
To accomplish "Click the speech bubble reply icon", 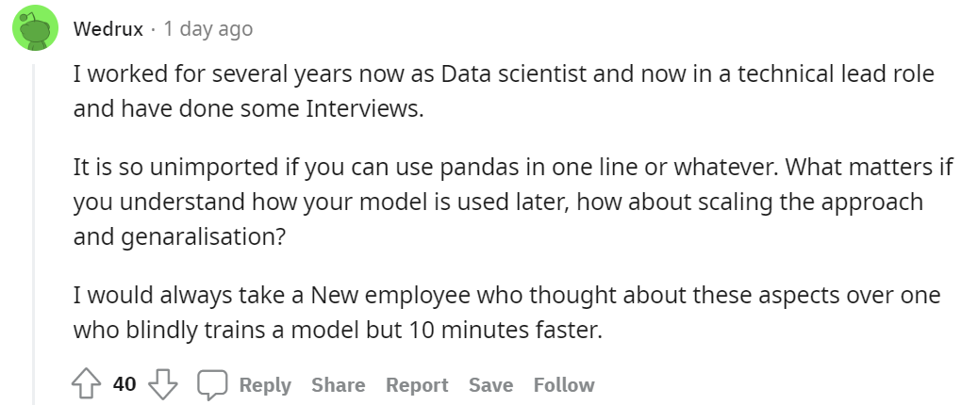I will click(x=212, y=384).
